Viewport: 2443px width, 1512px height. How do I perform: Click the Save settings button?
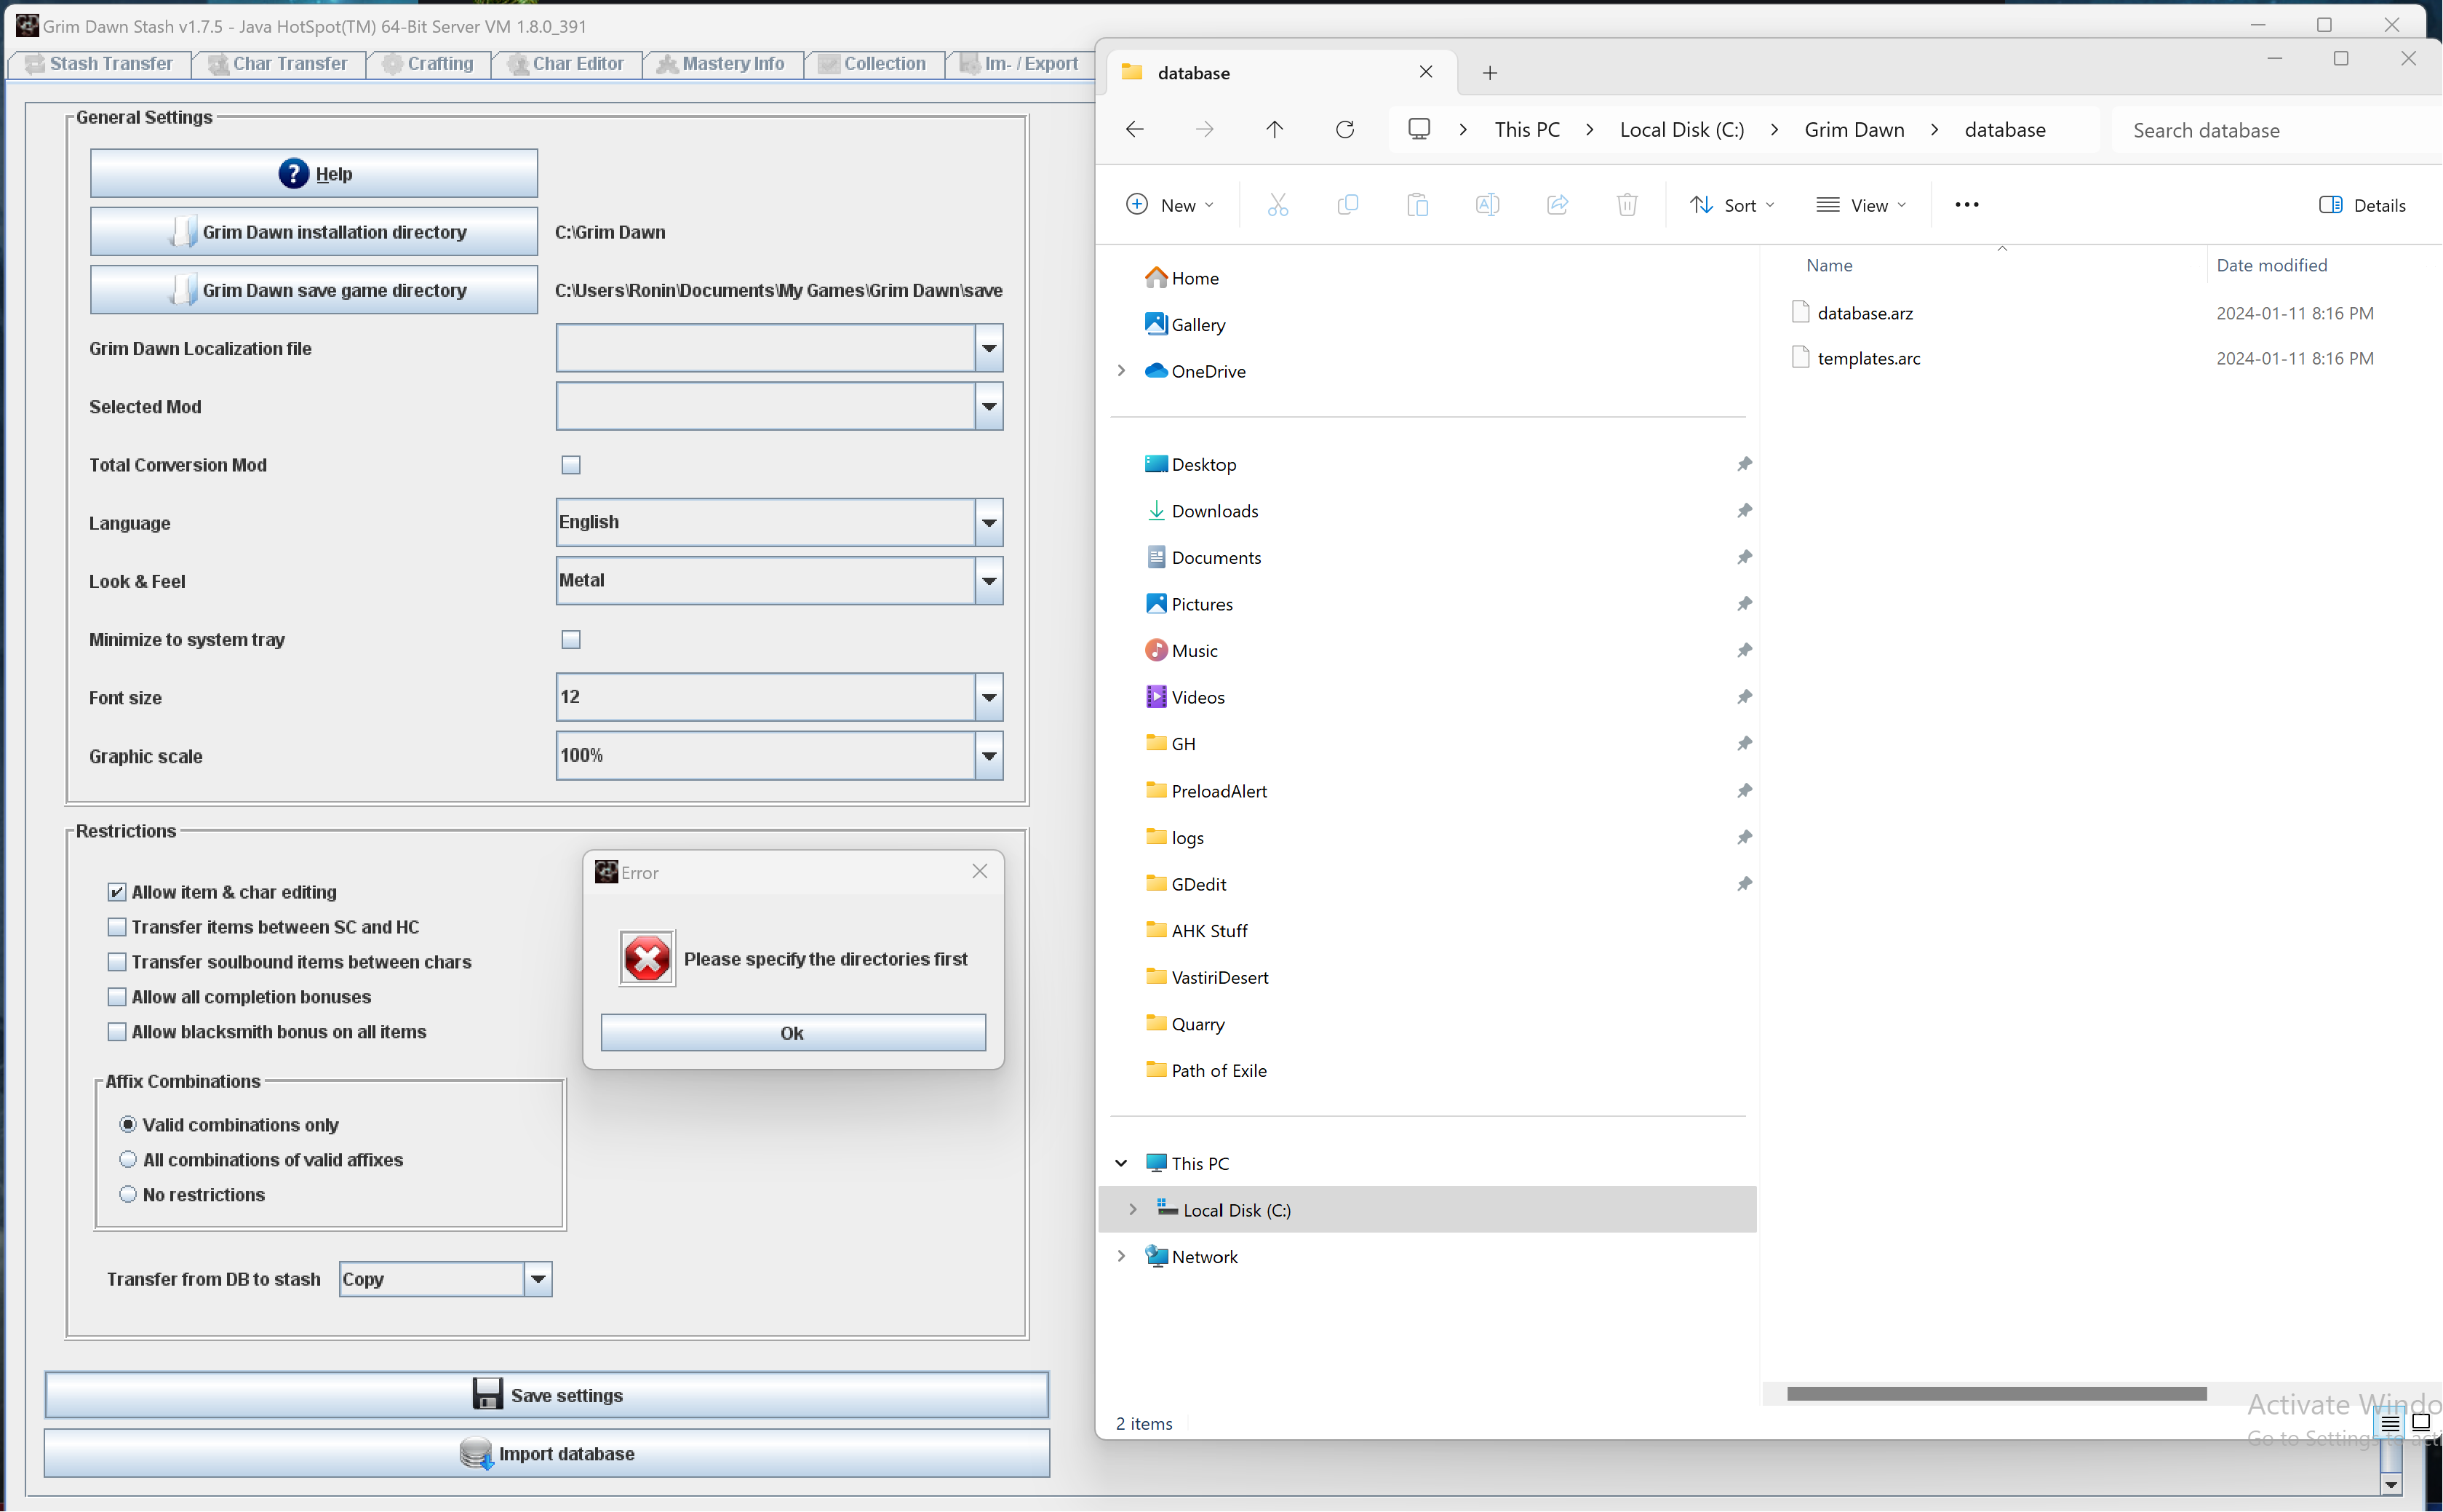click(x=547, y=1395)
